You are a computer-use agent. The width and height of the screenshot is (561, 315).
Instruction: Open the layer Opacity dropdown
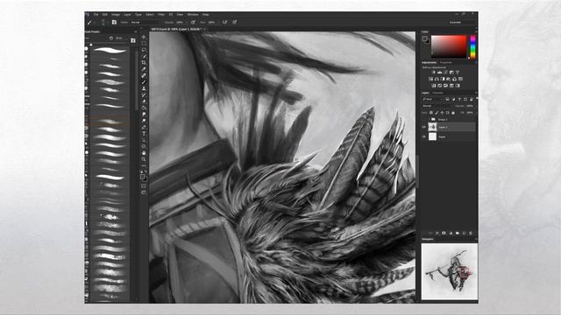[x=470, y=106]
